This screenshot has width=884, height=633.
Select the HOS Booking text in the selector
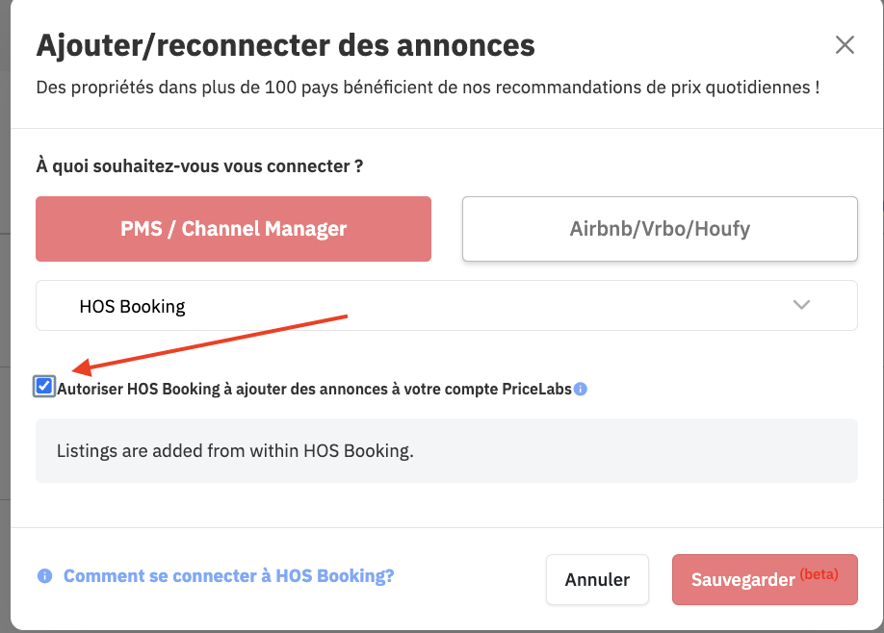pyautogui.click(x=133, y=306)
